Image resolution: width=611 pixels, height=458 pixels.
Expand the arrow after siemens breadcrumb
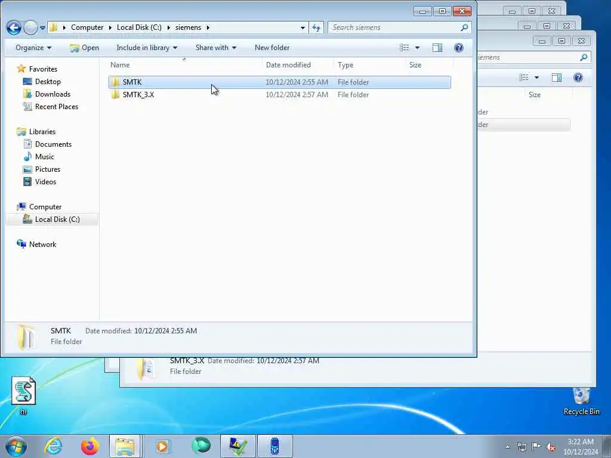[x=208, y=27]
